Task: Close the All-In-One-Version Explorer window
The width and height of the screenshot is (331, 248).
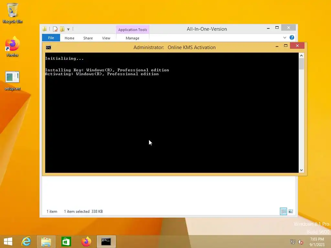Action: coord(289,28)
